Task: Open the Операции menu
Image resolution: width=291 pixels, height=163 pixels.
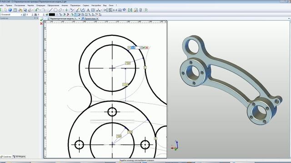Action: [40, 5]
